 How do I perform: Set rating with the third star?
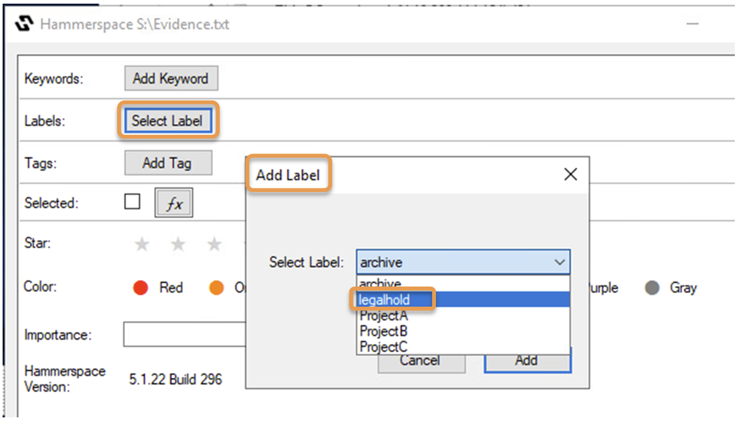[214, 244]
